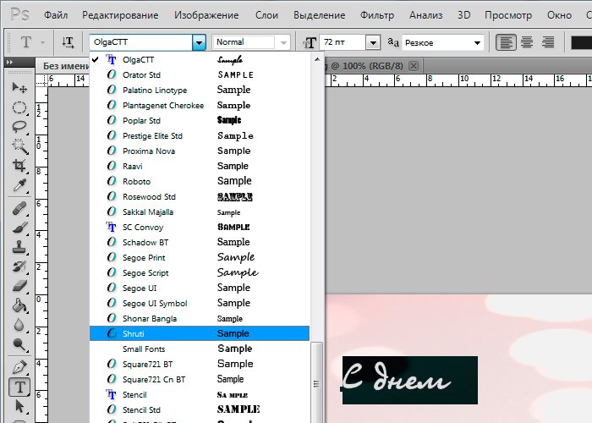Select the Crop tool
Image resolution: width=592 pixels, height=423 pixels.
[19, 166]
